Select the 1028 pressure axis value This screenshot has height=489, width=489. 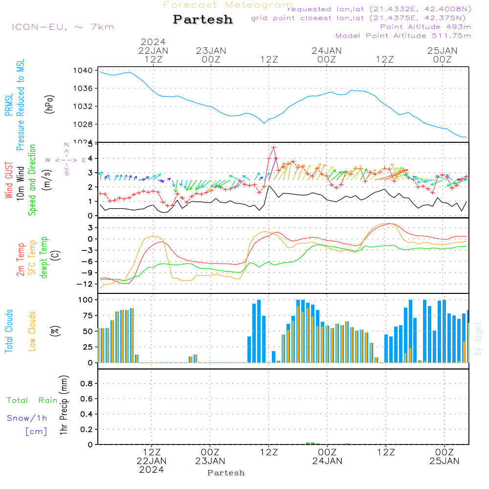83,124
